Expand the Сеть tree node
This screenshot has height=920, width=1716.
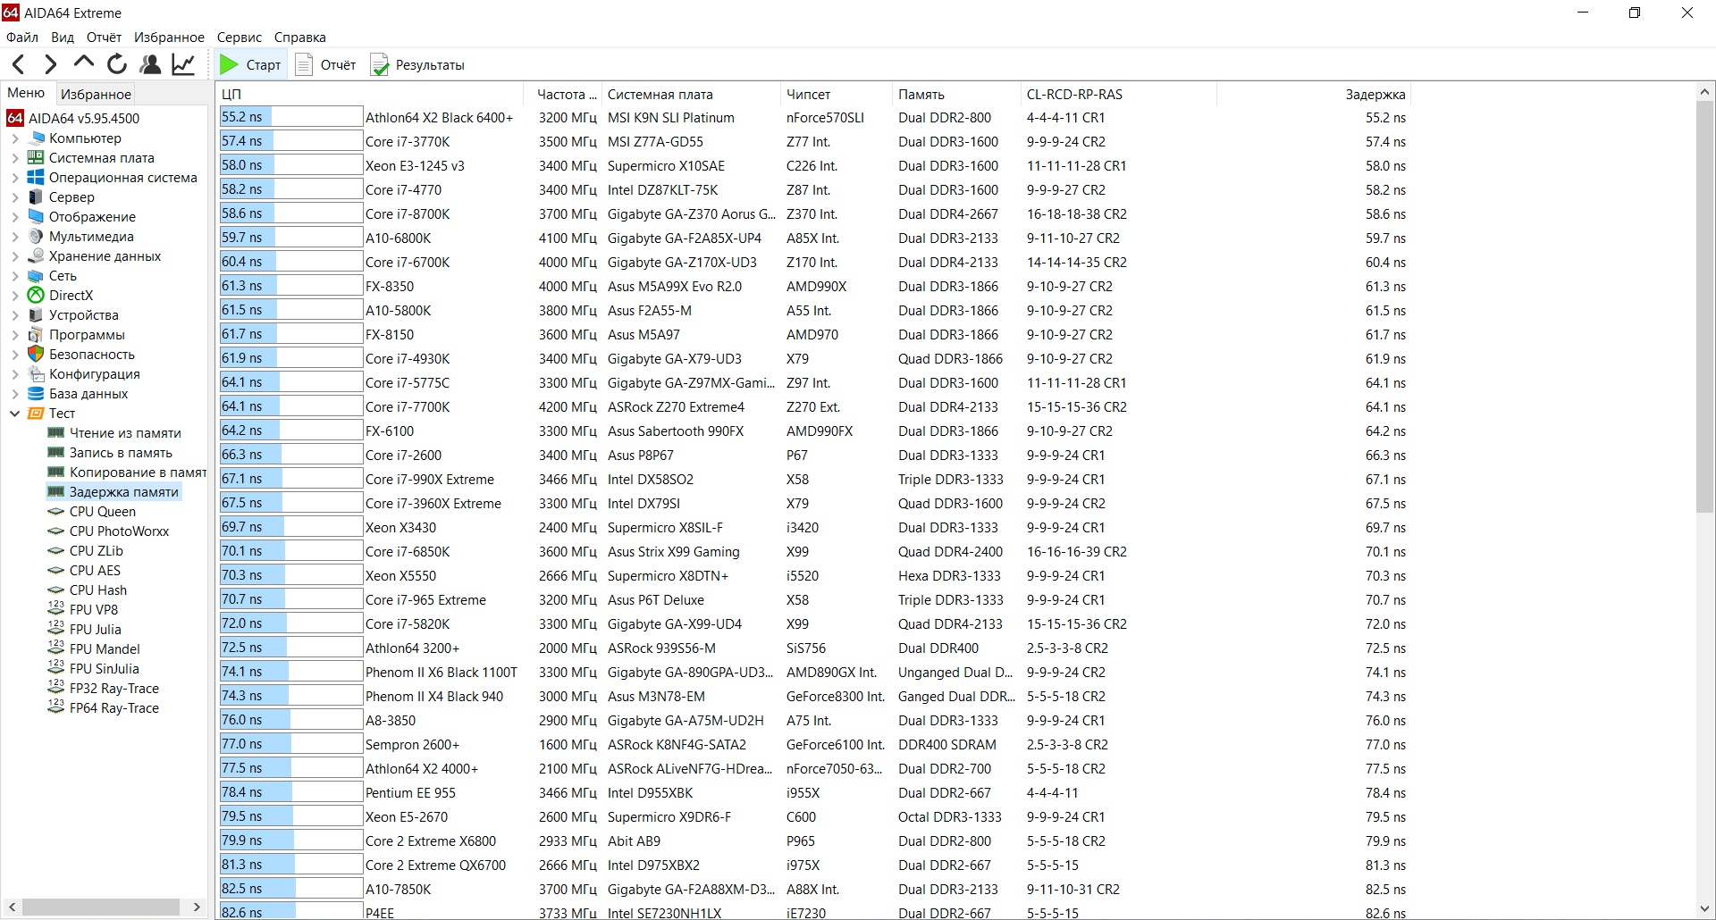coord(14,276)
